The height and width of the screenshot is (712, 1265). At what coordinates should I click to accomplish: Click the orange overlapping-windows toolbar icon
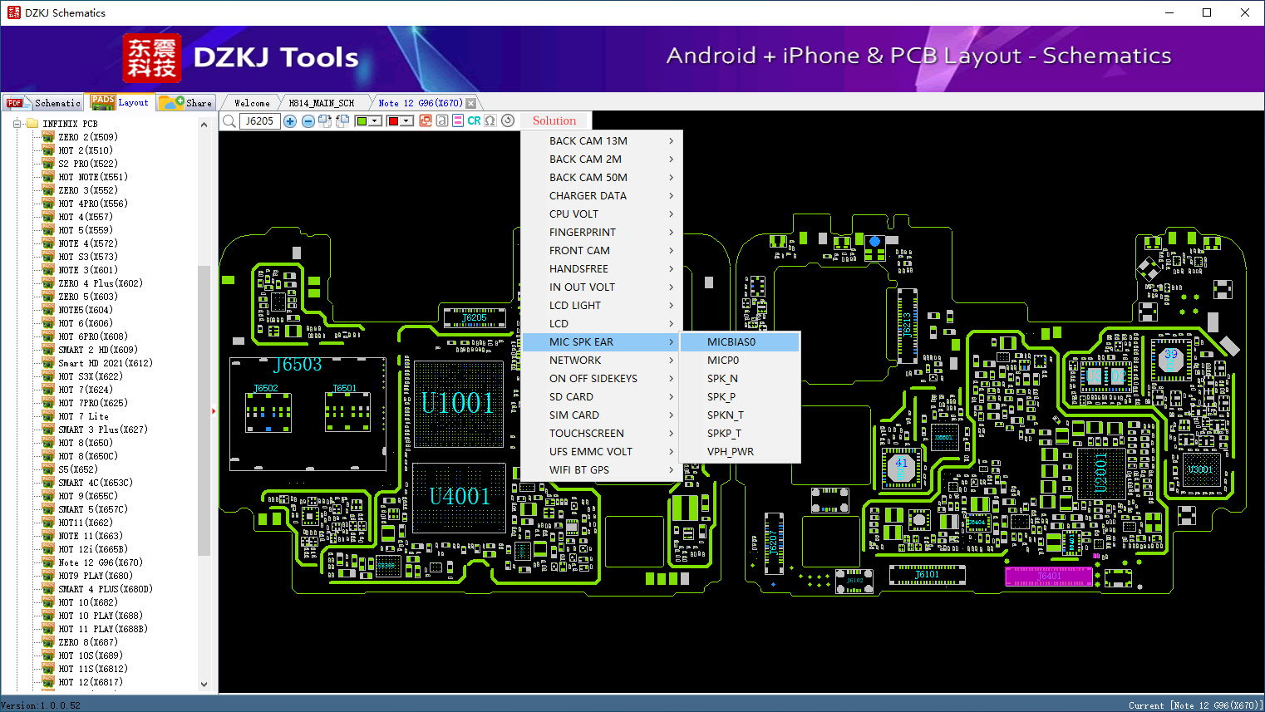click(x=426, y=120)
